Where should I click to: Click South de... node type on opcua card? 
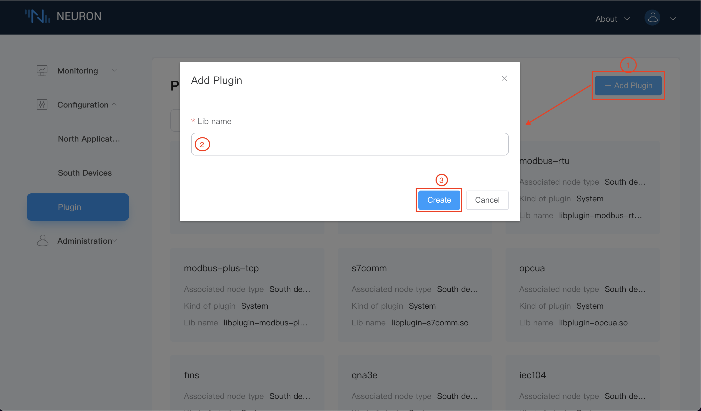click(x=625, y=289)
